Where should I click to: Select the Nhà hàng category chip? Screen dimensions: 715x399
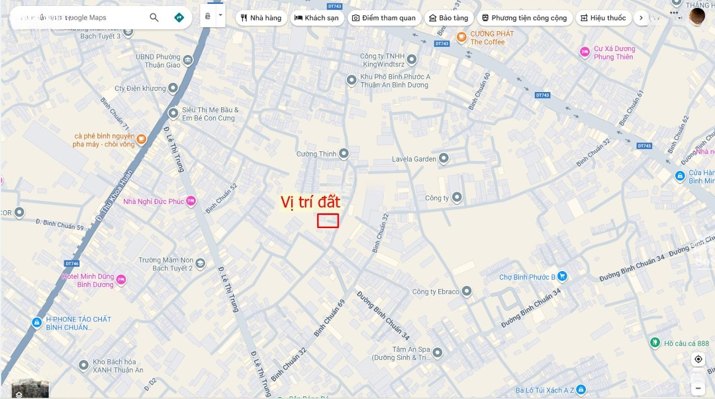point(262,18)
